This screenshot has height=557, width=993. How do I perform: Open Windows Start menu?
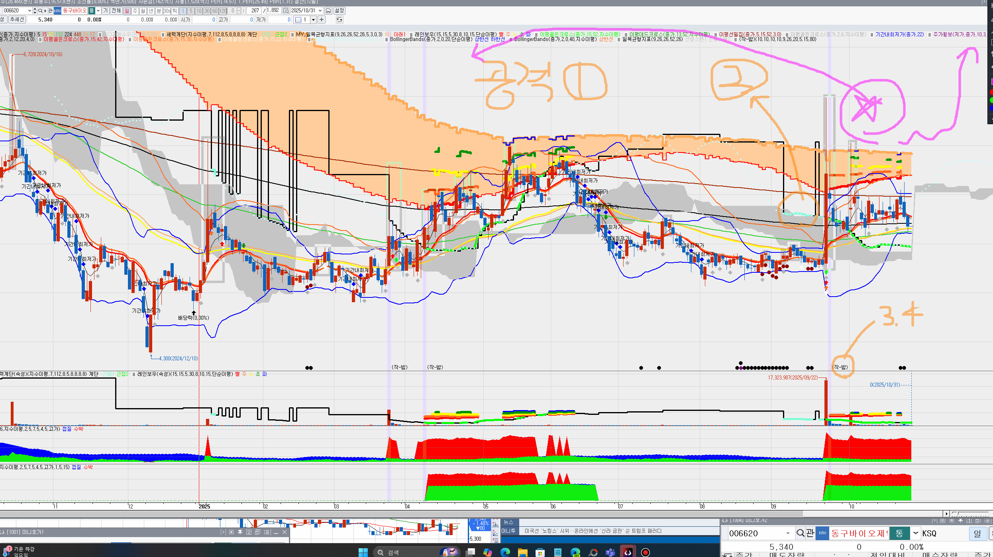(363, 552)
